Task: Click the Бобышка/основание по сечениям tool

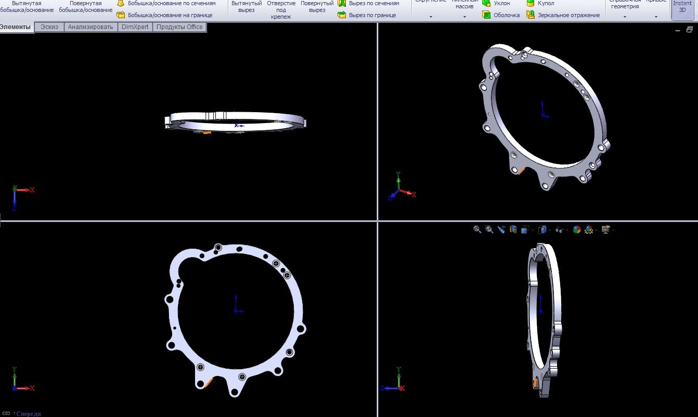Action: 166,4
